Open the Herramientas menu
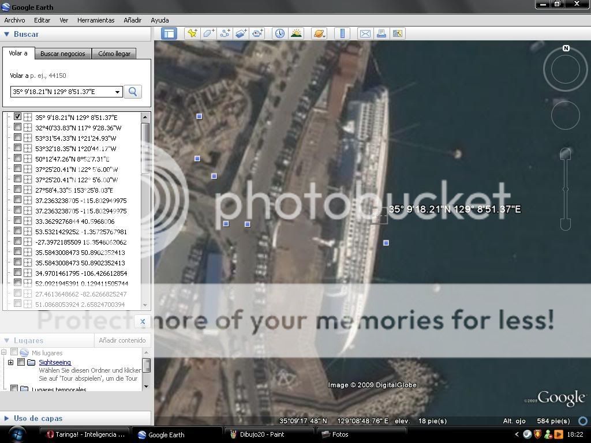The height and width of the screenshot is (443, 591). 96,20
